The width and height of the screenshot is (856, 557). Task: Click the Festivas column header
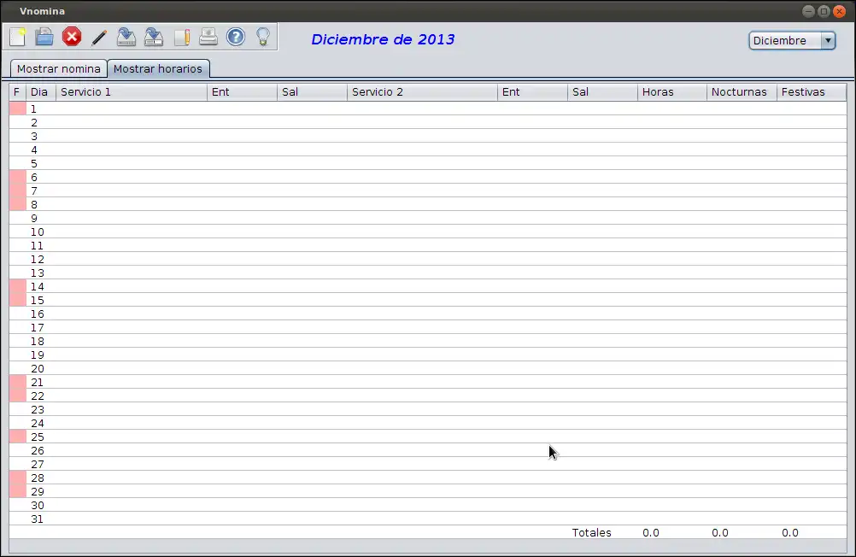click(812, 91)
